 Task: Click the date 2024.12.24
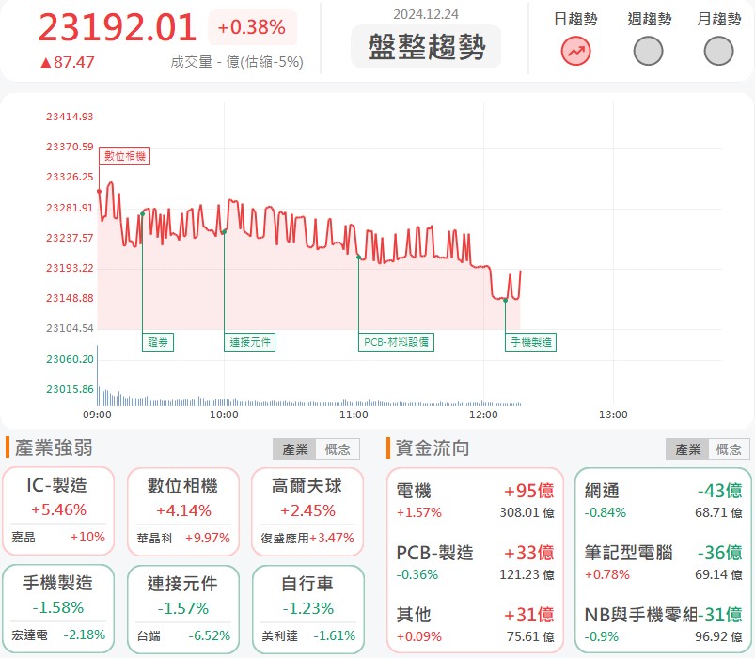426,14
